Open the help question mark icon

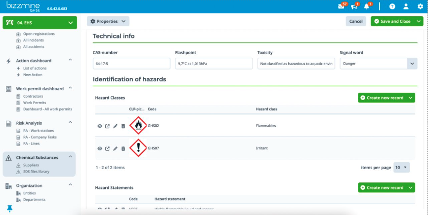[x=392, y=7]
